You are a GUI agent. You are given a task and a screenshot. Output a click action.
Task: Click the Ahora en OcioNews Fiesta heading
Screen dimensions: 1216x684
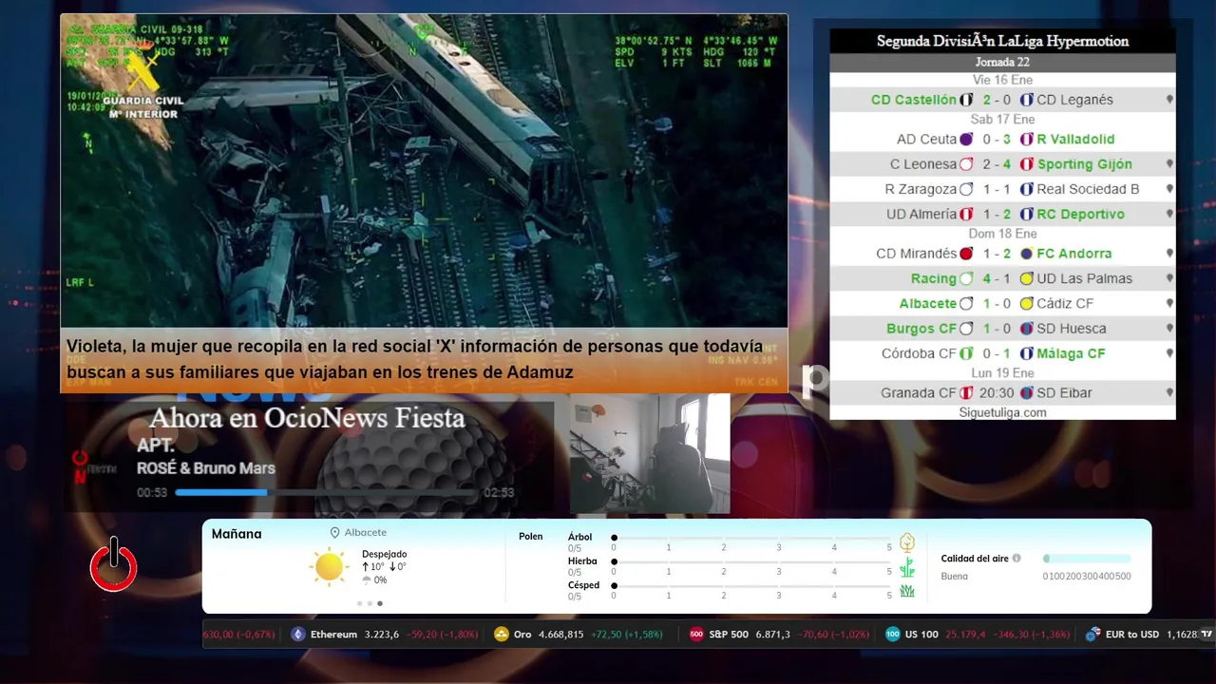pos(307,418)
